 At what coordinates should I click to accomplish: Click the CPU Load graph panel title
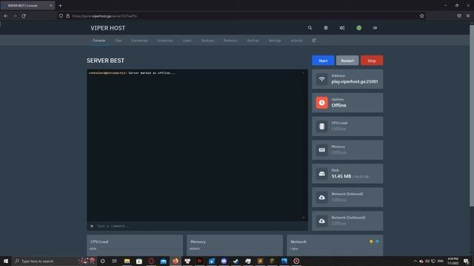[99, 242]
